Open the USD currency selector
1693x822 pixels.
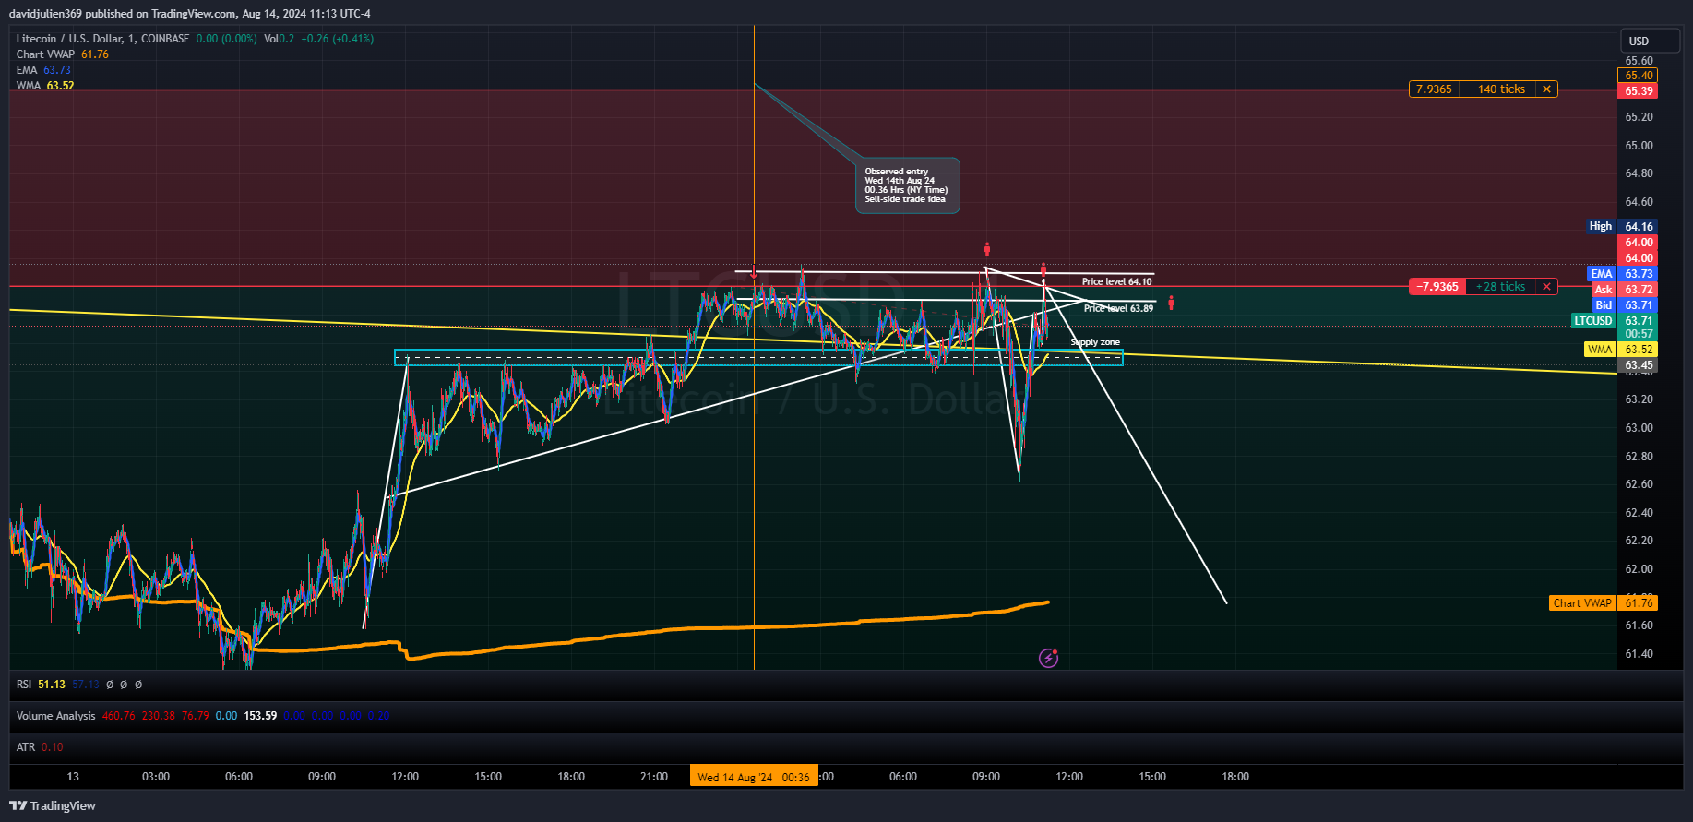tap(1651, 41)
